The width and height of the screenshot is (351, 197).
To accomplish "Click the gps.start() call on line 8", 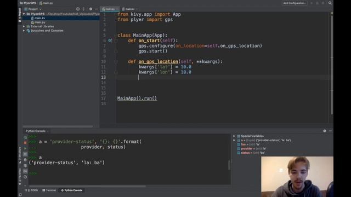I will pos(152,51).
